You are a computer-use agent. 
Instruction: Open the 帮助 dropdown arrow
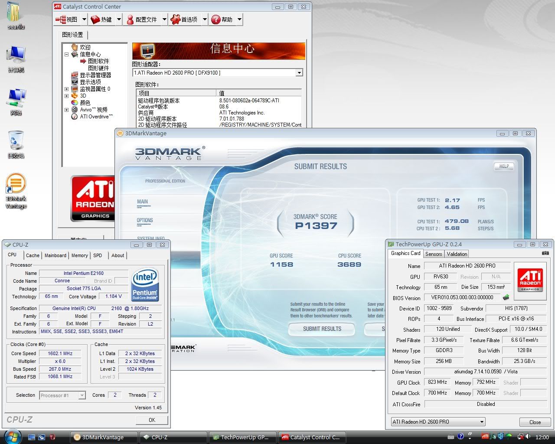[x=239, y=20]
